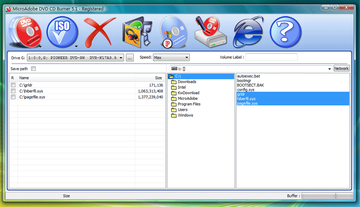Select pagefile.sys in right file list
Viewport: 360px width, 207px height.
tap(293, 103)
